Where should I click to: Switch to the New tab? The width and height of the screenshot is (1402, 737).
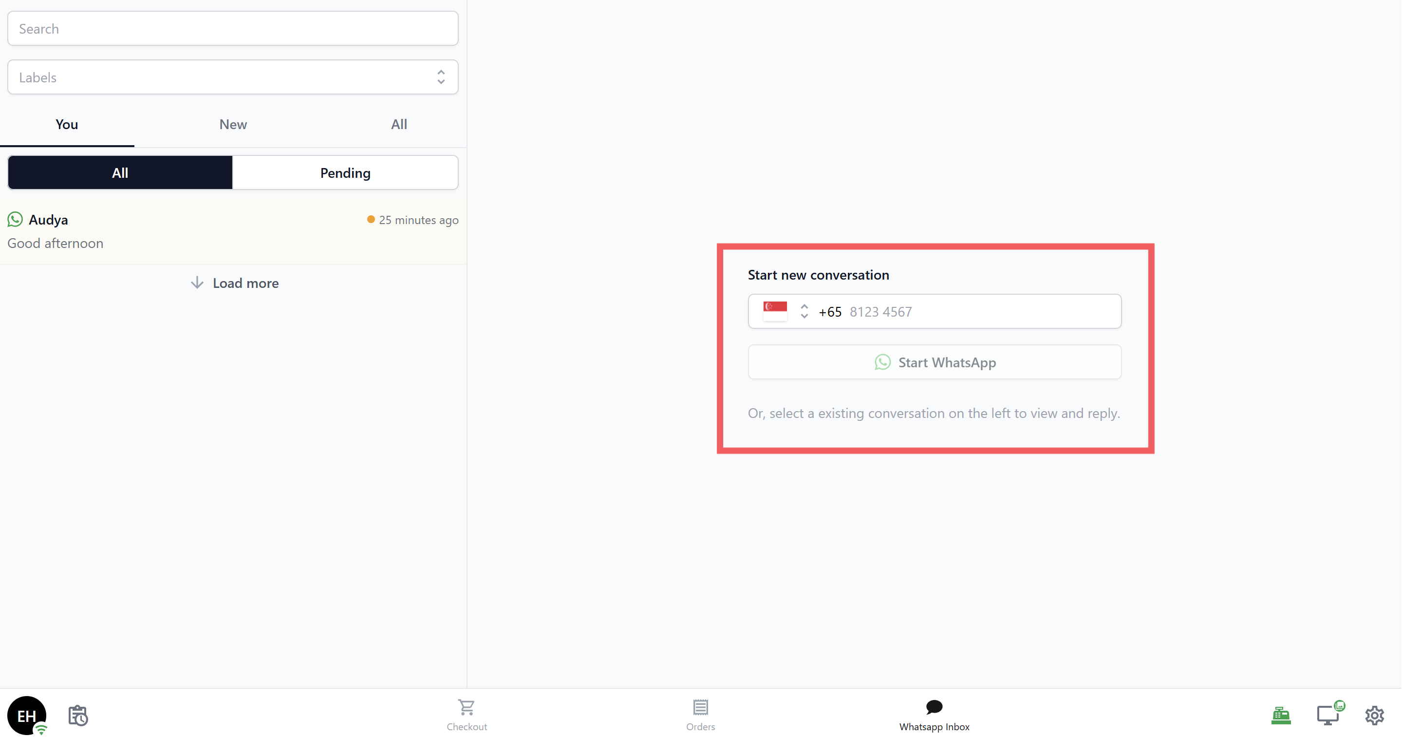pos(233,124)
